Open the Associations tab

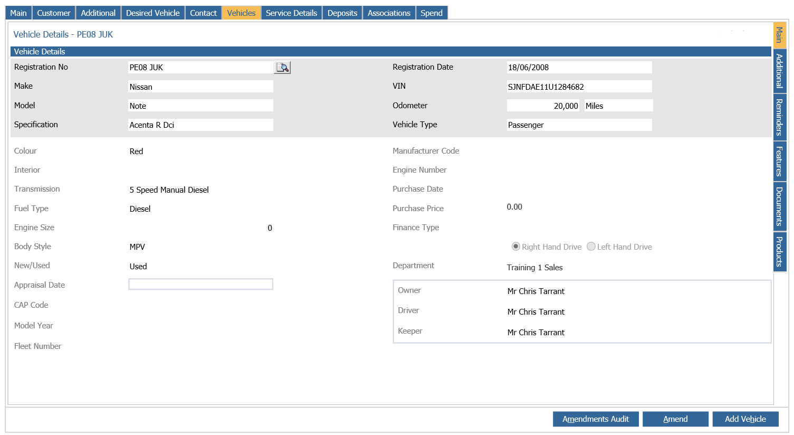click(389, 13)
